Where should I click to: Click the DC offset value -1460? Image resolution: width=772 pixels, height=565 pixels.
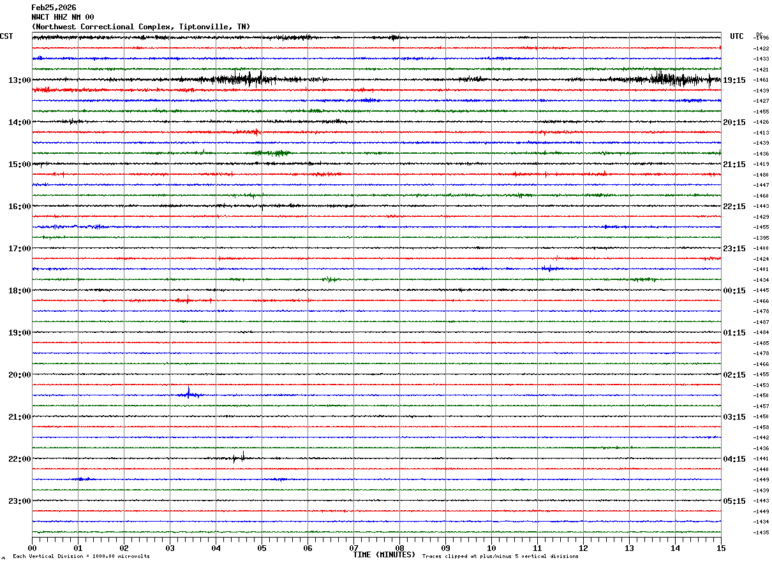(761, 196)
